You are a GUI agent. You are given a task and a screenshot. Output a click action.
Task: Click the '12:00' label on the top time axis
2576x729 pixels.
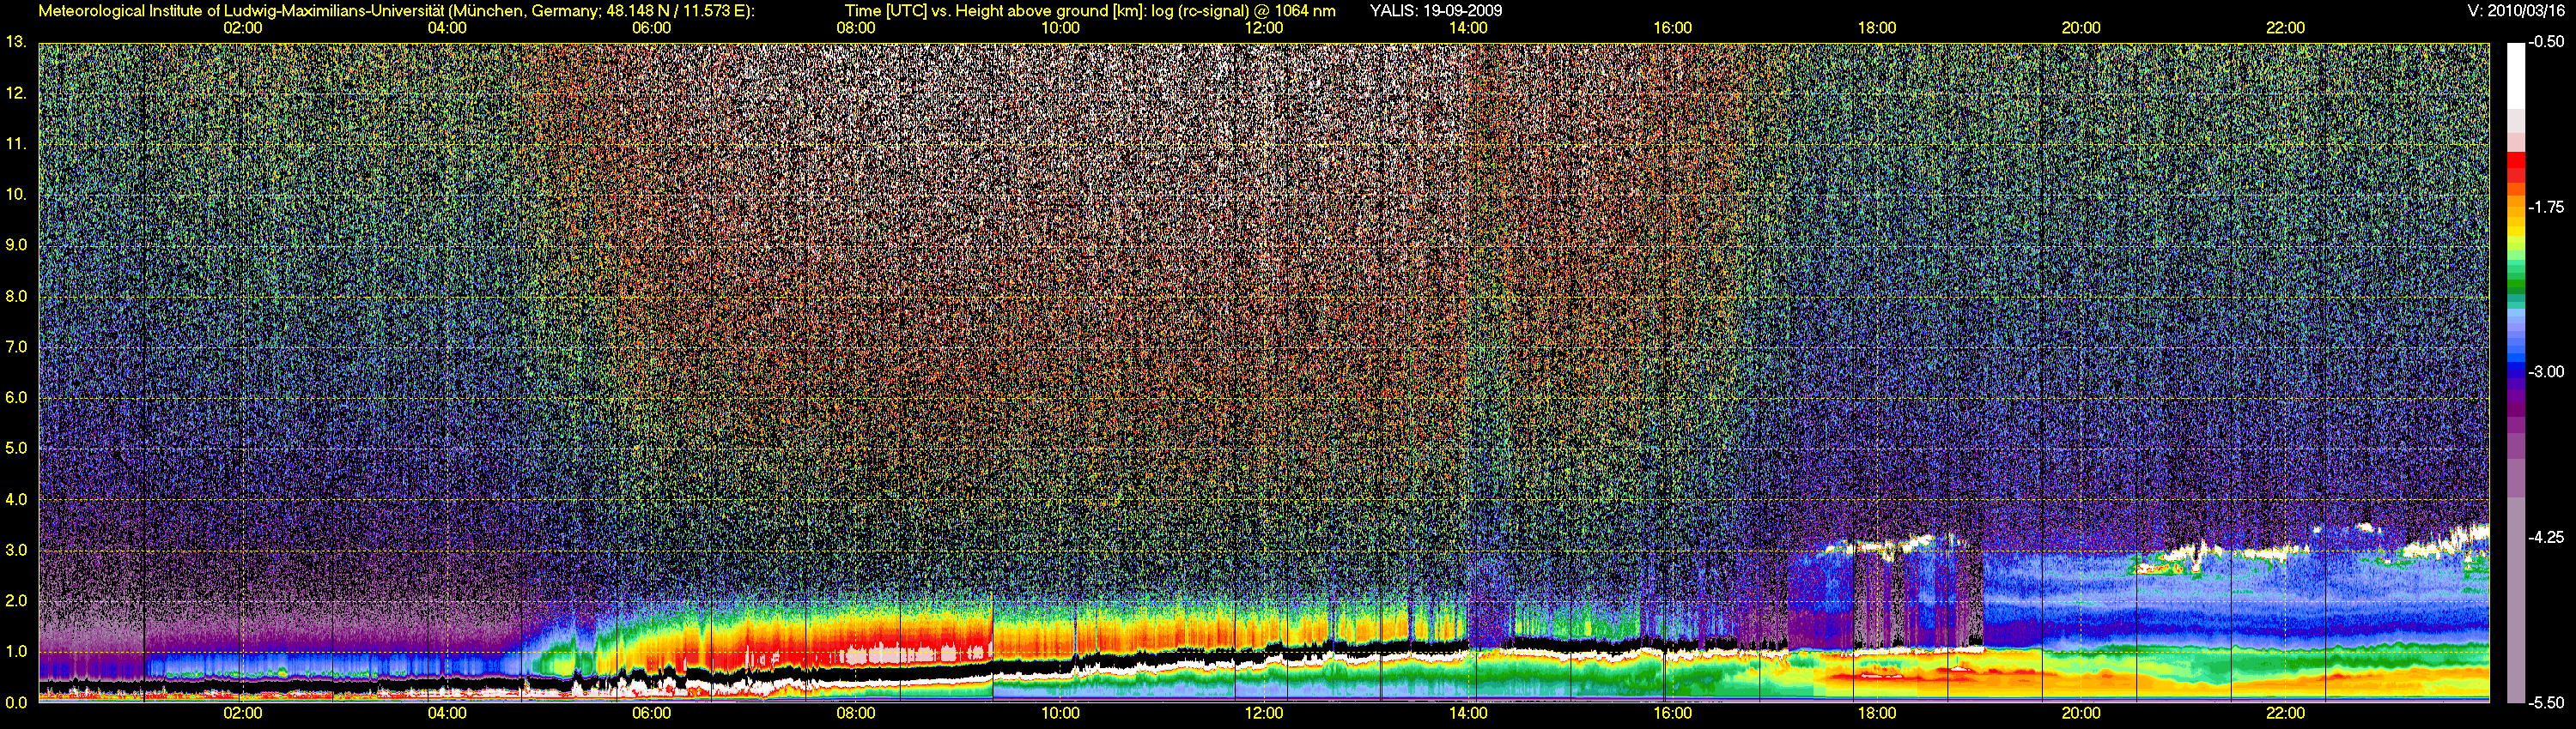(1264, 28)
